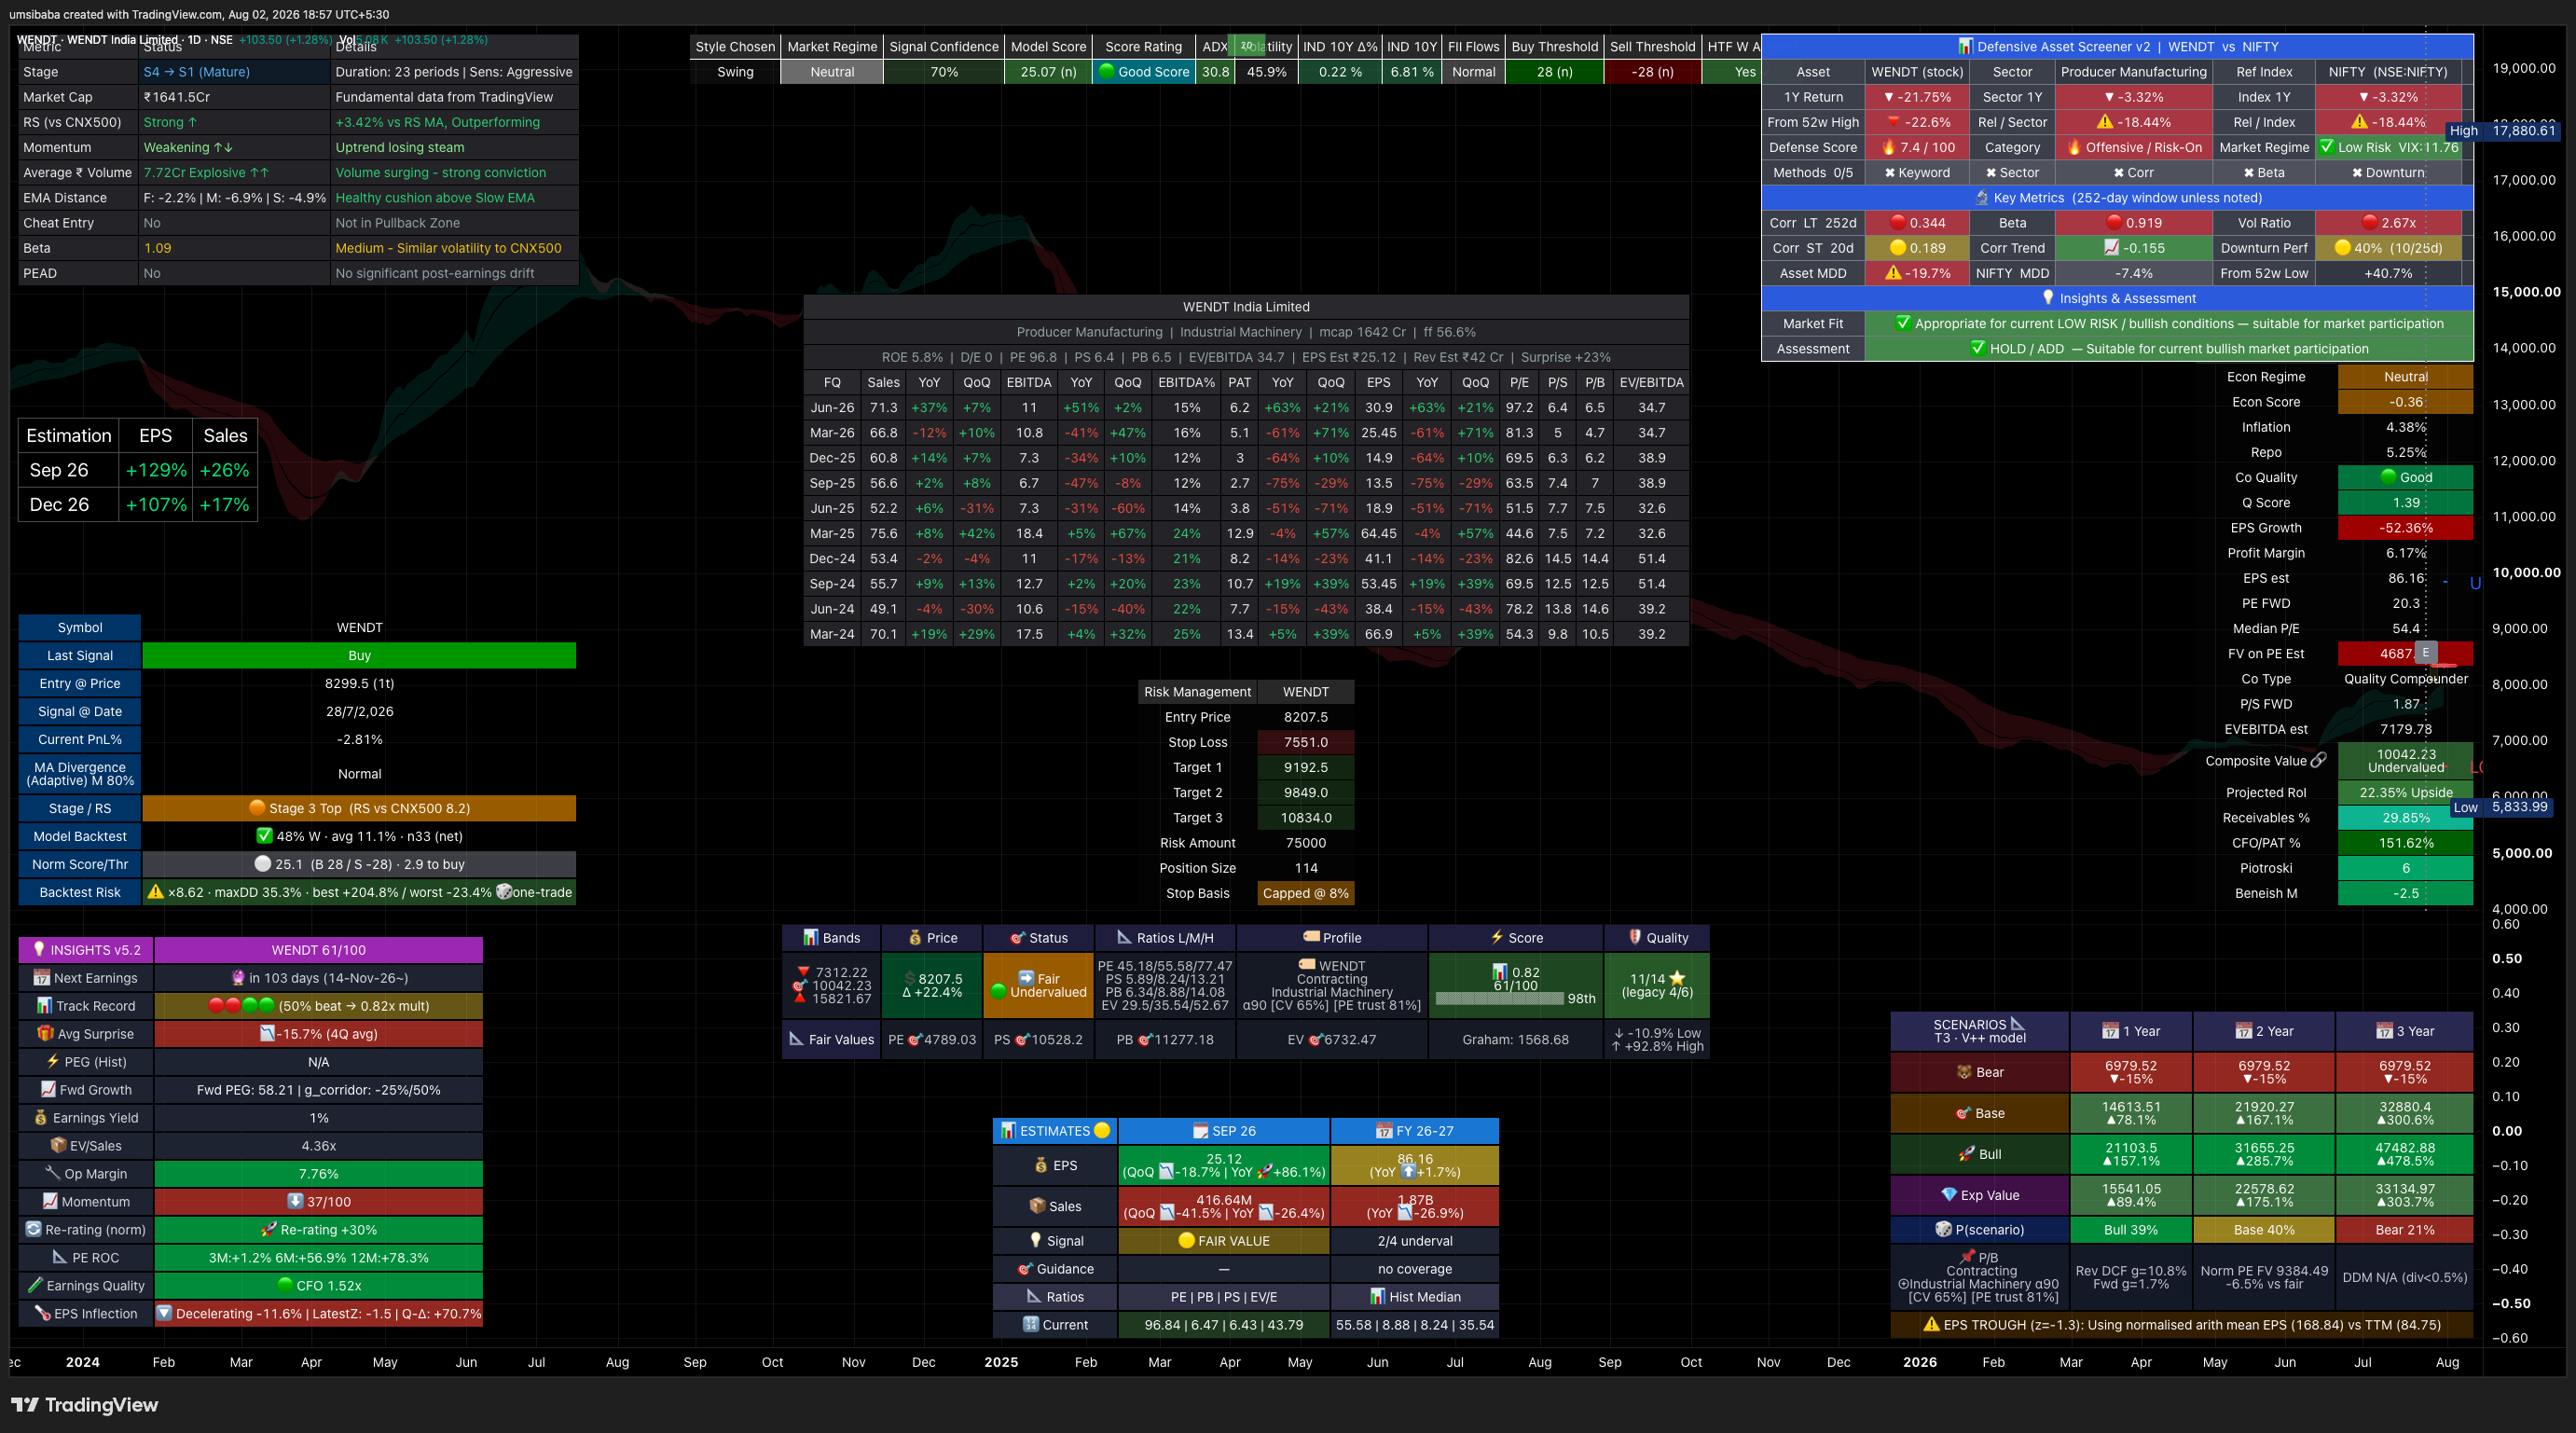Click the 22.35% Upside Projected RoI cell
The image size is (2576, 1433).
click(x=2405, y=792)
